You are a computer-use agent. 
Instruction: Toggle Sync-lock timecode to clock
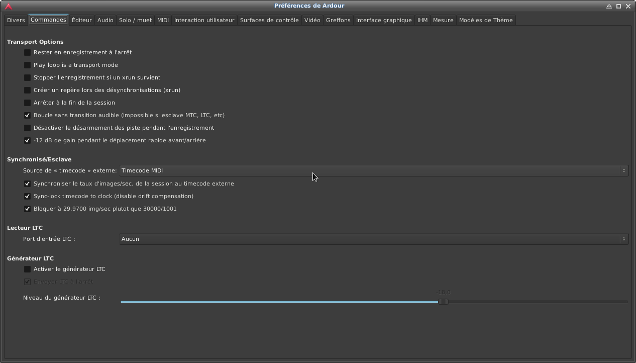[28, 196]
